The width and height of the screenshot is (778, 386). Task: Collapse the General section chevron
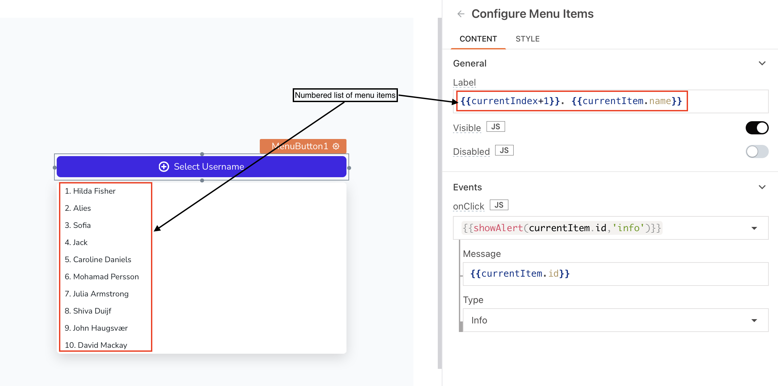(762, 63)
